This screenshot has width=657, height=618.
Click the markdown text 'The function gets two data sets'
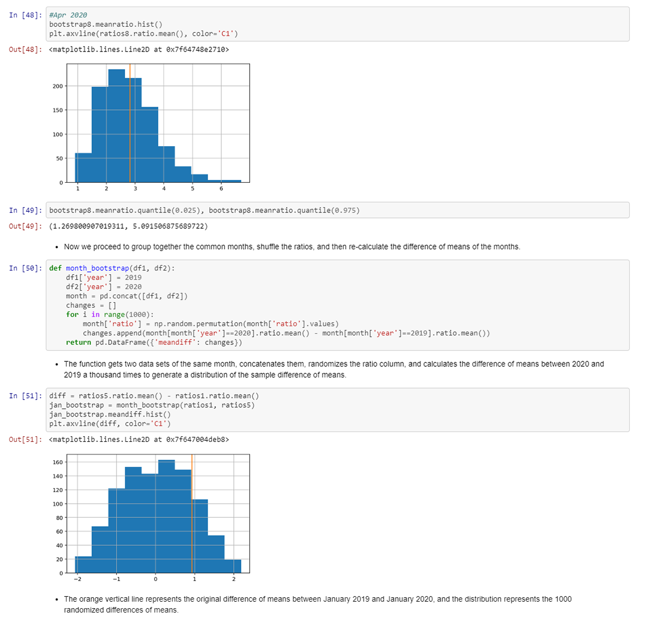(334, 369)
